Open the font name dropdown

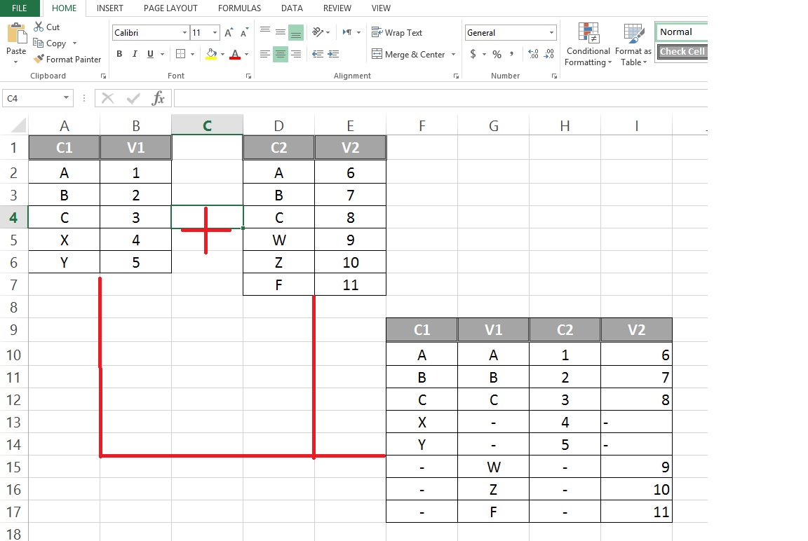pos(184,32)
